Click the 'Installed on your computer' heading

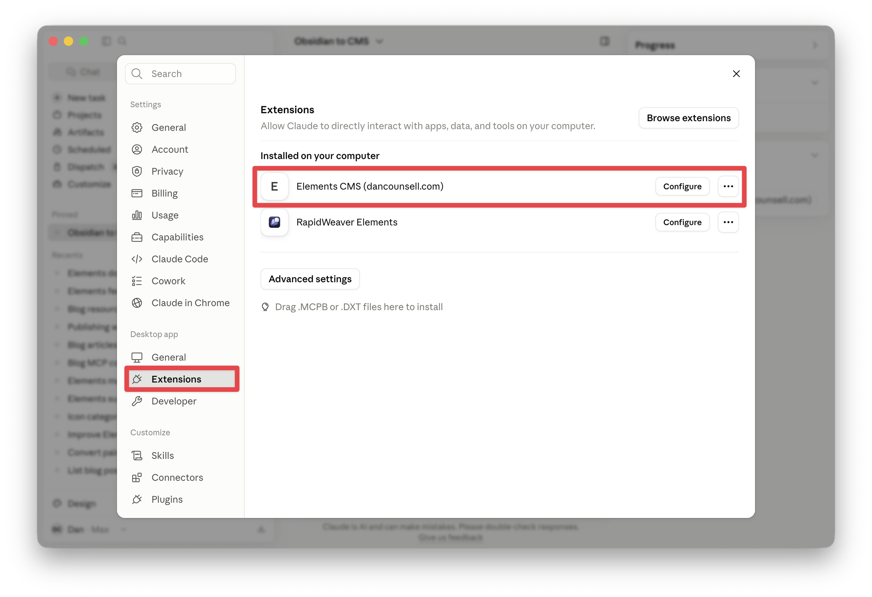(320, 156)
